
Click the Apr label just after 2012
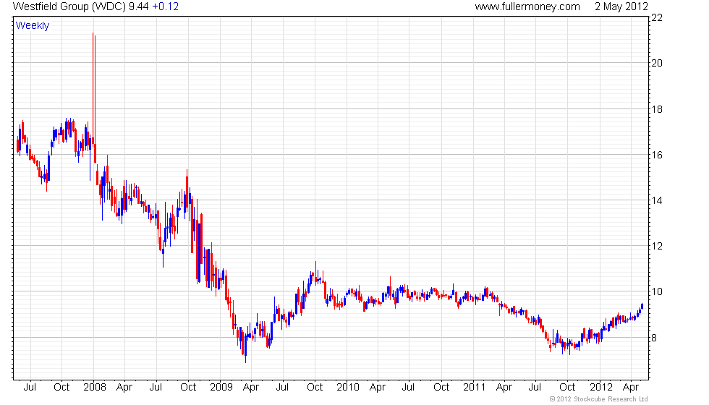pos(631,388)
